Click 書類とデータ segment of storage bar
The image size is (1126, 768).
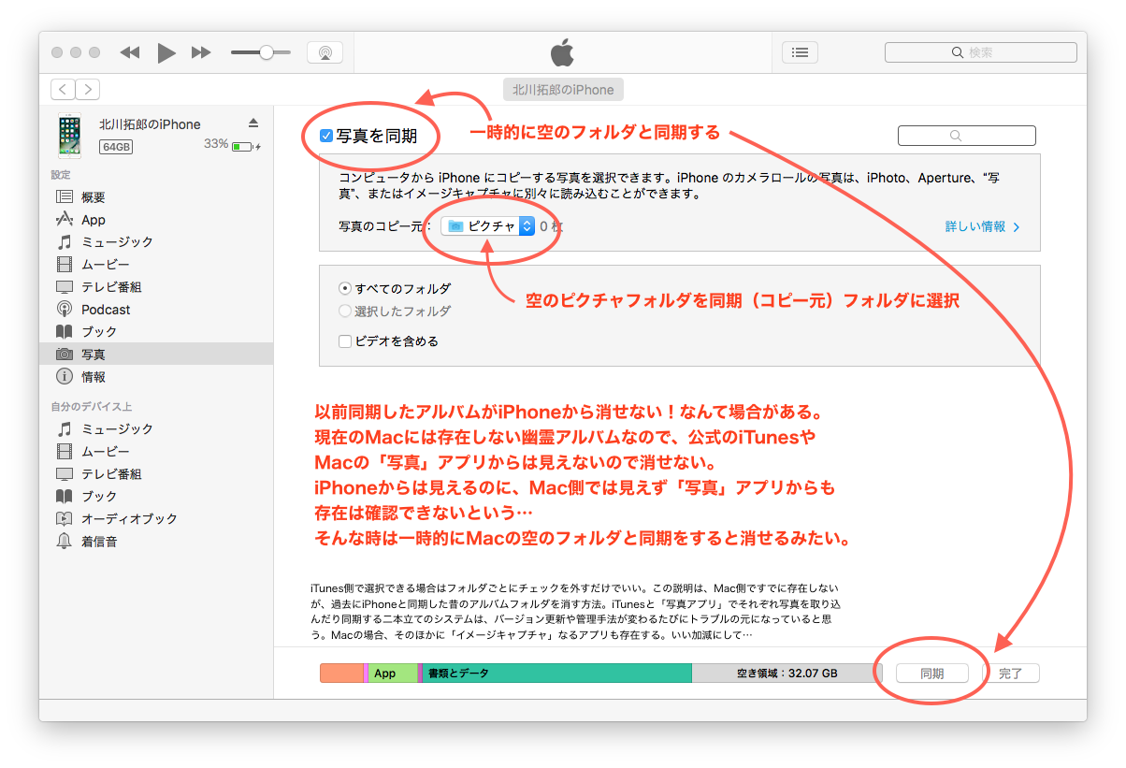click(556, 674)
